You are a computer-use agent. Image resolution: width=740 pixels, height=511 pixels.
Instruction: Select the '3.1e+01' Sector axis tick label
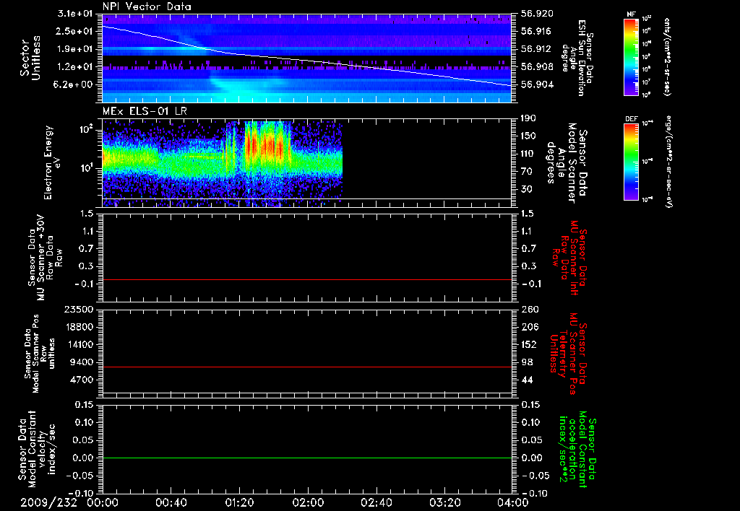click(x=75, y=14)
